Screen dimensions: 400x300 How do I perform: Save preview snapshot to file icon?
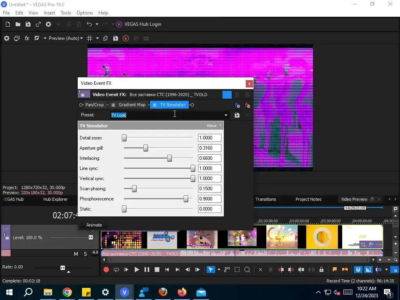[116, 38]
